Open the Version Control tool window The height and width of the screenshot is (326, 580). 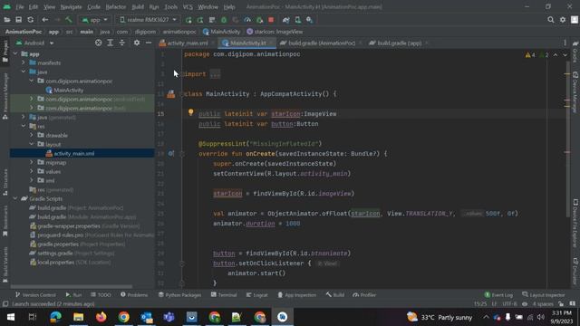coord(35,295)
